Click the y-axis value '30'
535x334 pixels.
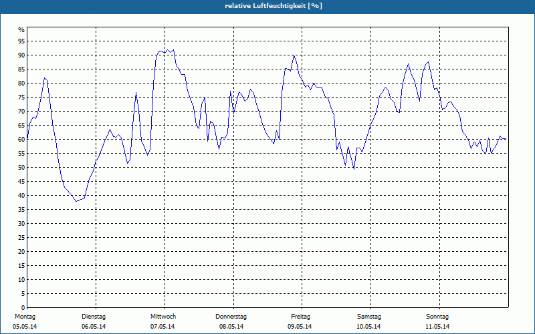click(x=21, y=224)
